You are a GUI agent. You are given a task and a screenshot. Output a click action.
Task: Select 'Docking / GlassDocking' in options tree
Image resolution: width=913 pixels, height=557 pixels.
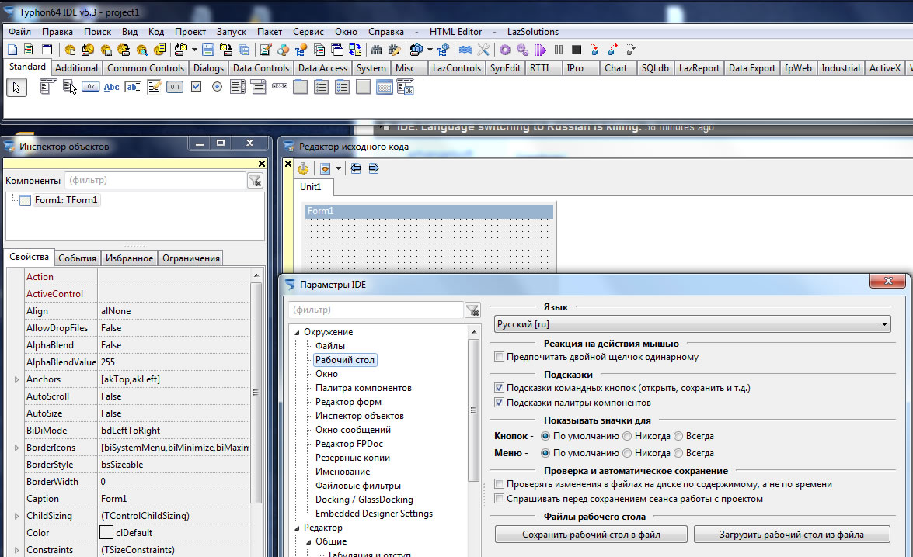364,500
